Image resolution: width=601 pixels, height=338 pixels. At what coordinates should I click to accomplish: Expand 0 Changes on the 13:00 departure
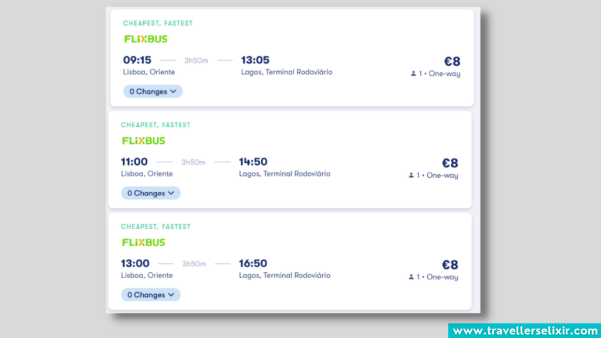151,295
